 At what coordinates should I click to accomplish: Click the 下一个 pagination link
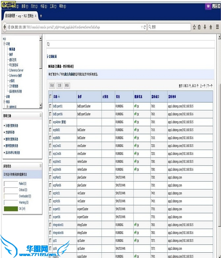[209, 85]
